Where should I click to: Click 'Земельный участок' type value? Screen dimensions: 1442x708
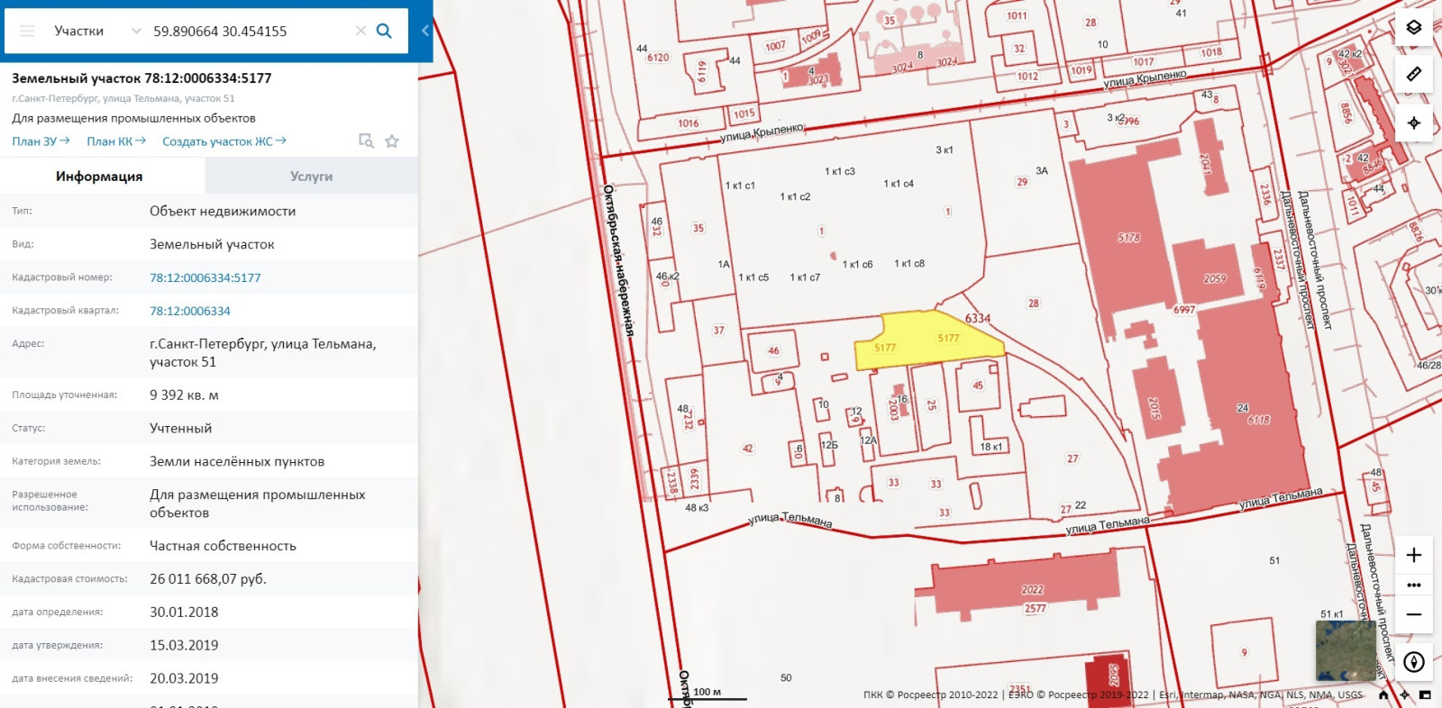pos(212,244)
